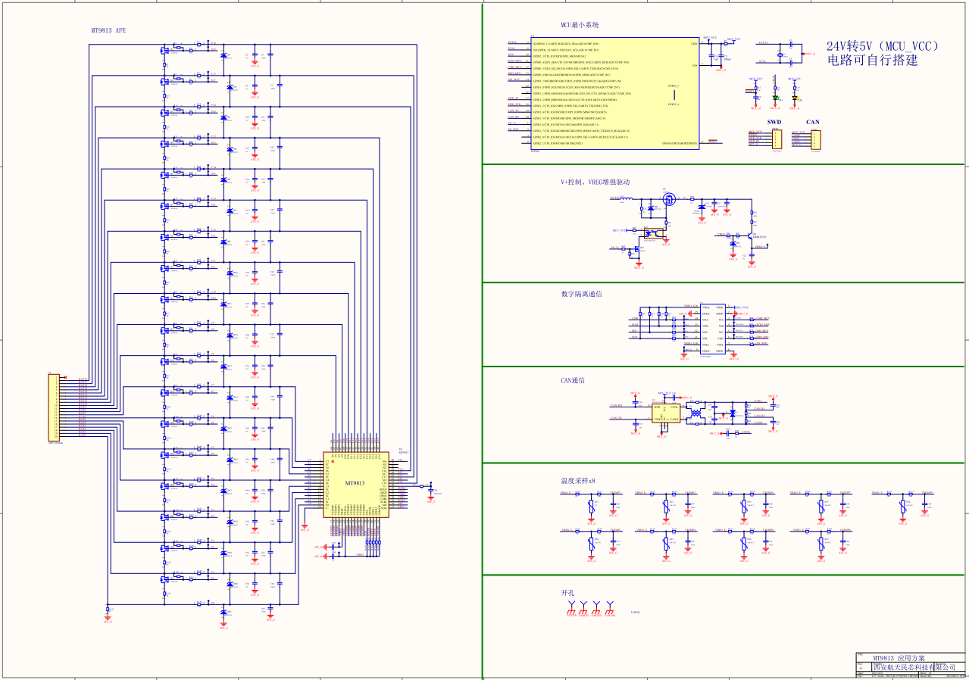Click the "数字隔离通信" section heading
This screenshot has width=969, height=680.
click(x=581, y=294)
